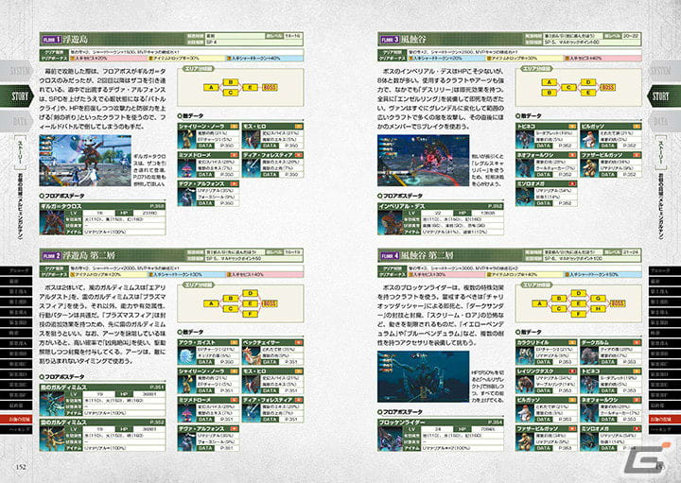
Task: Click the blue clear-bonus bar on Floor 4
Action: (602, 274)
